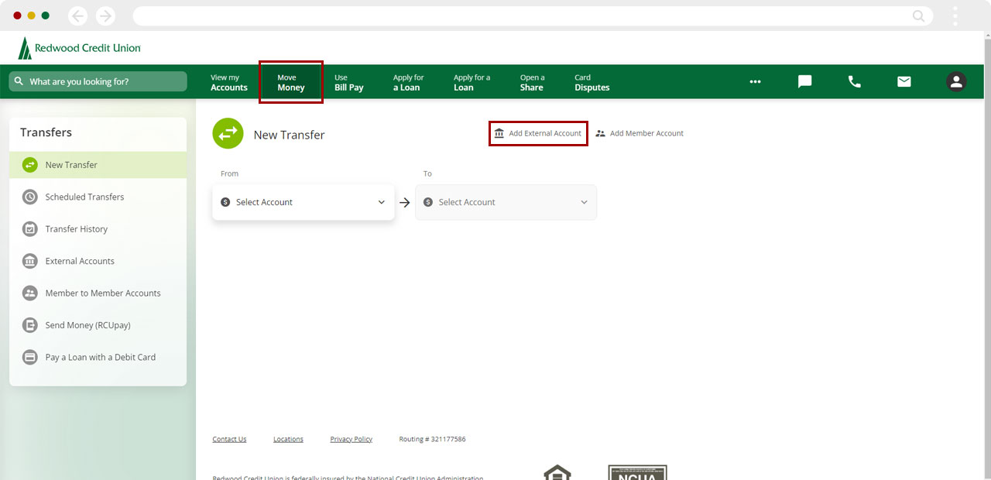The image size is (991, 480).
Task: Open Apply for a Loan menu next to Open a Share
Action: pyautogui.click(x=471, y=82)
